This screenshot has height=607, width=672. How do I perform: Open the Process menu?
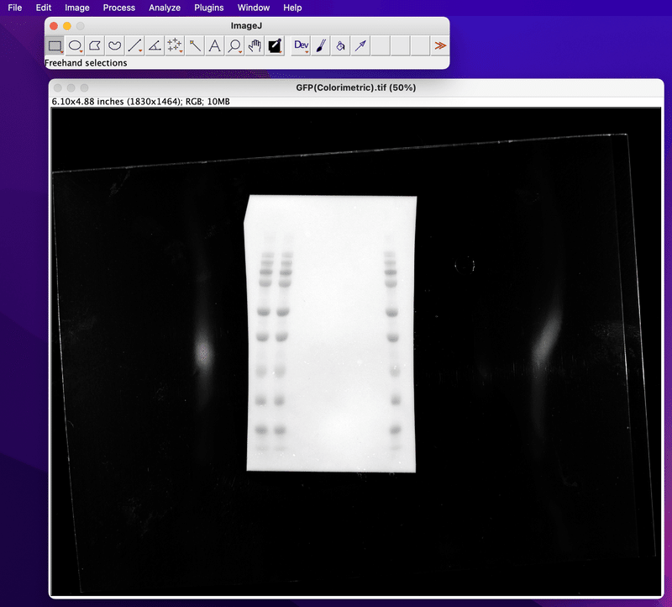click(x=119, y=8)
